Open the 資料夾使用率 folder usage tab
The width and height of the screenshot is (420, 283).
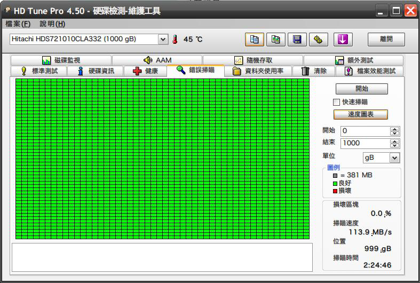point(258,71)
